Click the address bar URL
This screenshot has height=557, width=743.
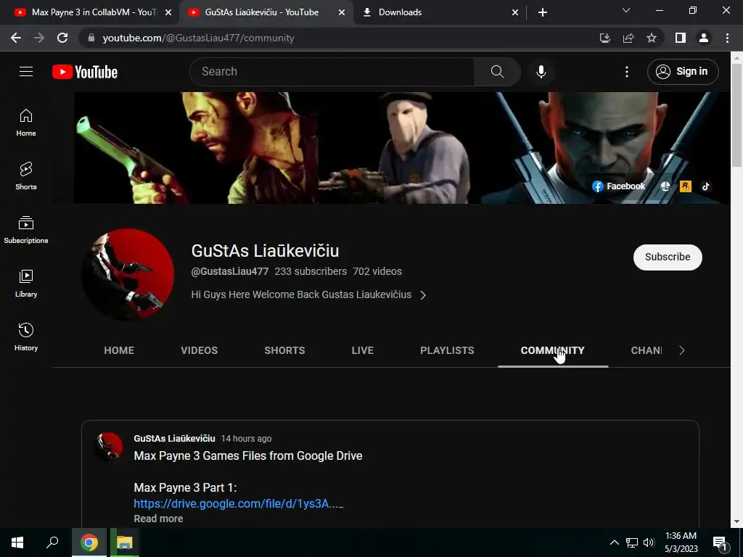tap(198, 38)
